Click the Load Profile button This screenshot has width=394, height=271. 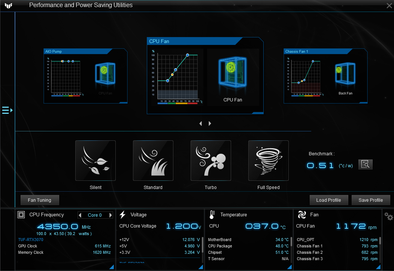pos(329,200)
